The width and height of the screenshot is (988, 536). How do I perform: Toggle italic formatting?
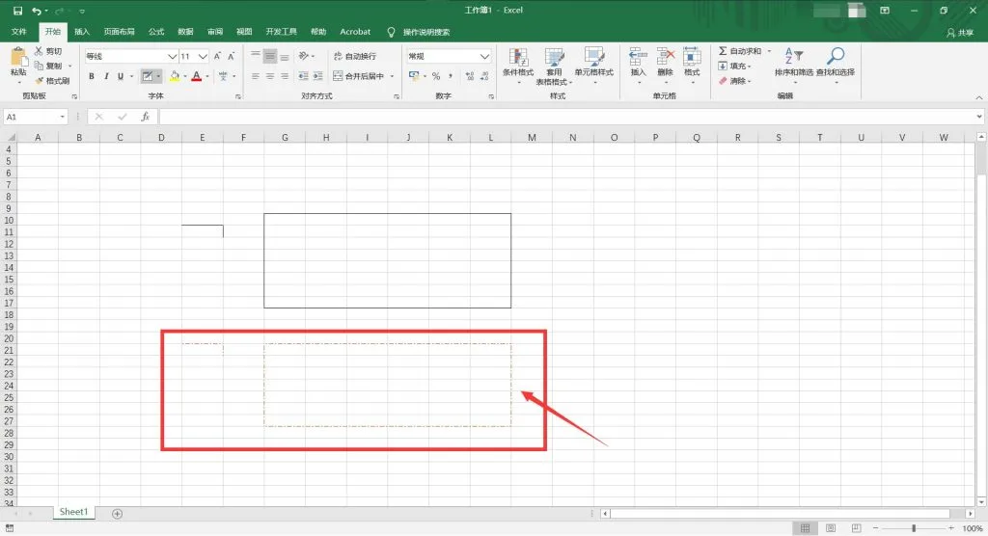tap(106, 76)
